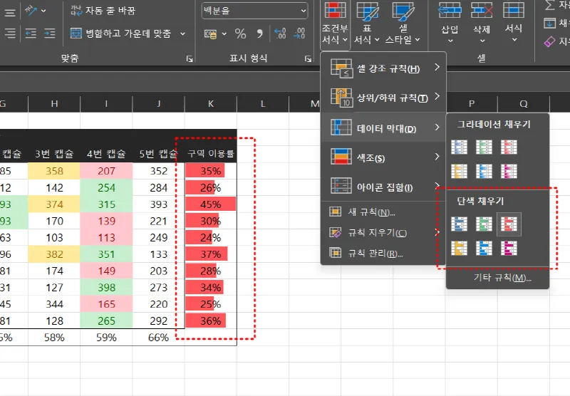
Task: Click the 구역 이용률 header cell
Action: (x=211, y=154)
